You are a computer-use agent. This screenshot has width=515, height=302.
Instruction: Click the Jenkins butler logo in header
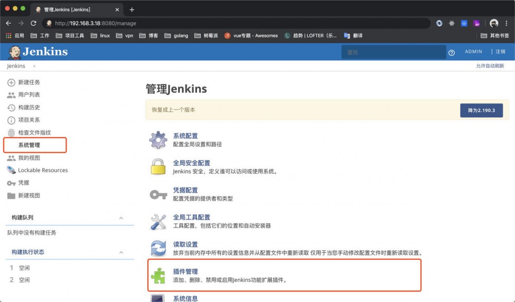(x=14, y=52)
